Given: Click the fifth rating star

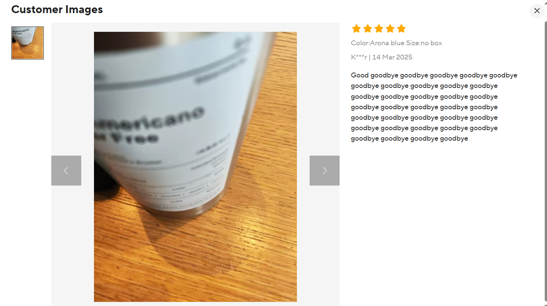Looking at the screenshot, I should click(401, 28).
